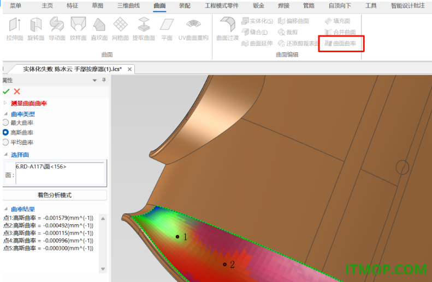Select 点4 result -0.000996 row
Viewport: 432px width, 282px height.
point(48,241)
